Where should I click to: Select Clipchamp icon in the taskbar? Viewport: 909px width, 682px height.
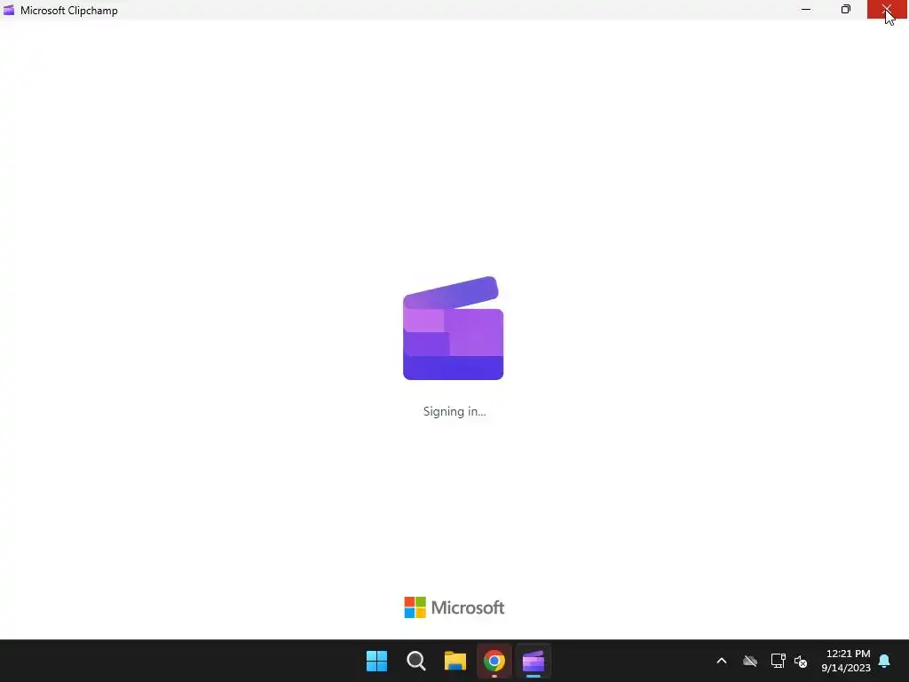pos(534,661)
